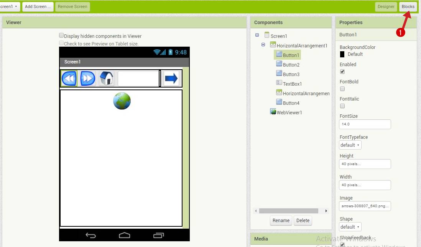Toggle the Enabled property off
421x247 pixels.
(341, 71)
